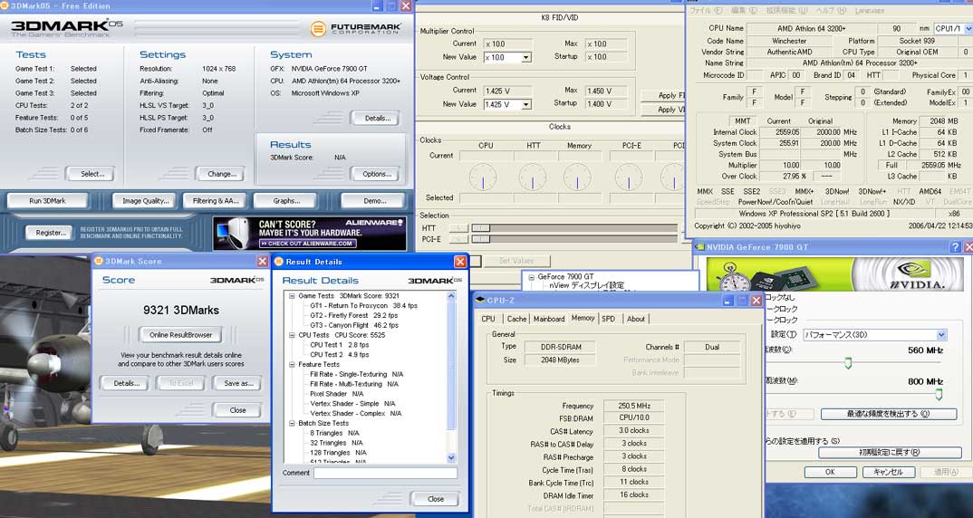
Task: Click the Result Details window title icon
Action: click(279, 261)
